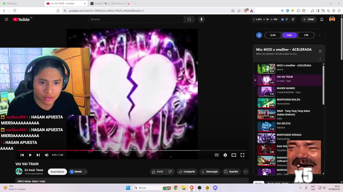Open the Brave main menu hamburger
The height and width of the screenshot is (192, 343).
[x=339, y=11]
